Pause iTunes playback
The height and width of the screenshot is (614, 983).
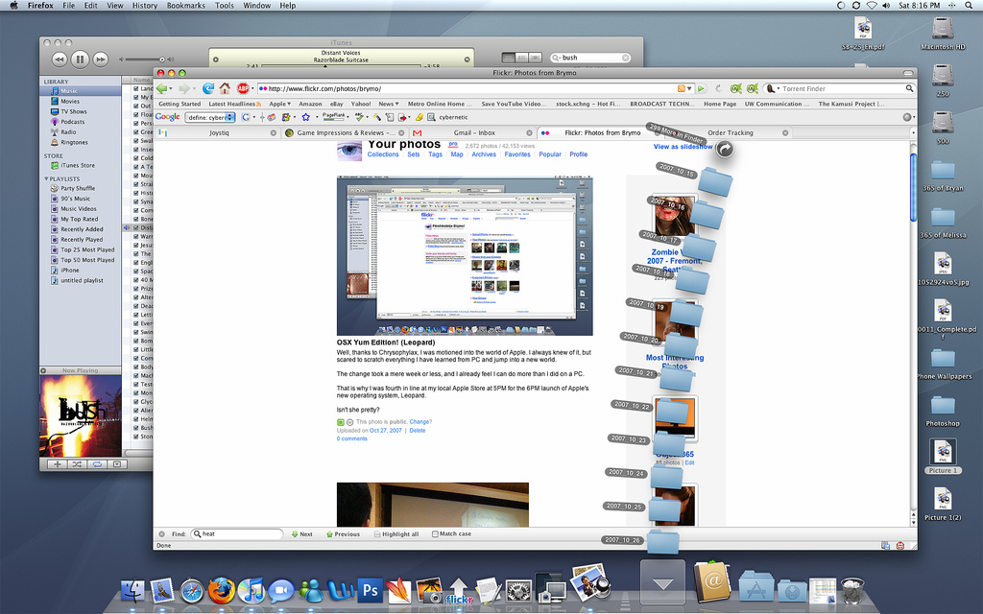point(81,59)
